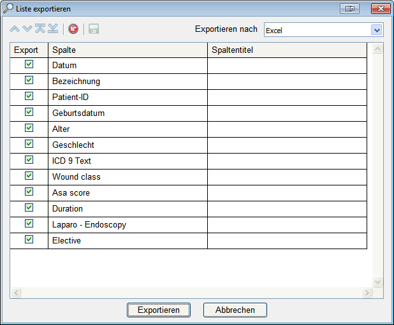394x325 pixels.
Task: Click the move to top icon
Action: pyautogui.click(x=40, y=29)
